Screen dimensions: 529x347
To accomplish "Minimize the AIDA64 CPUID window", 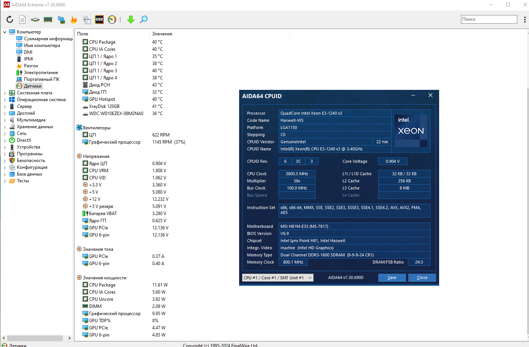I will 413,95.
